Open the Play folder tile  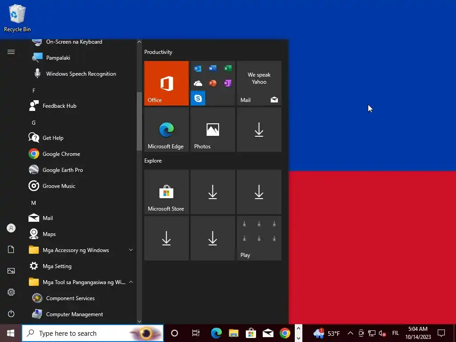click(259, 238)
